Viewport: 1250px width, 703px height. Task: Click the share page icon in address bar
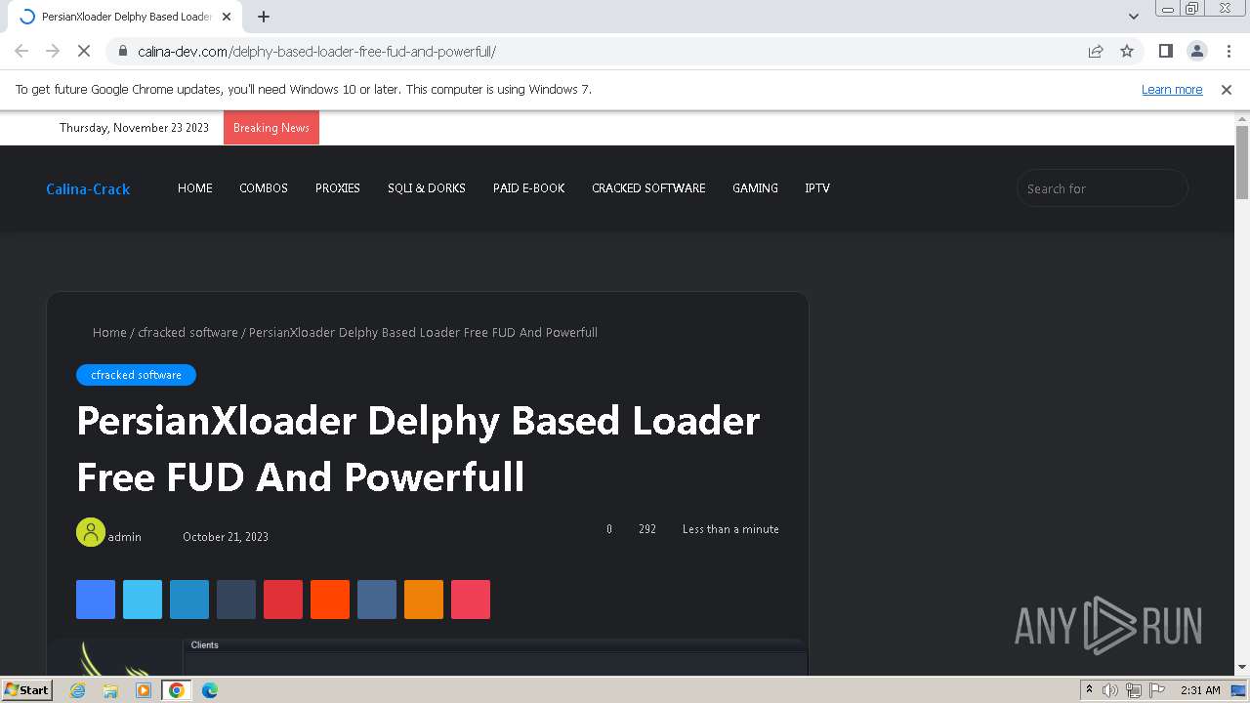point(1096,51)
